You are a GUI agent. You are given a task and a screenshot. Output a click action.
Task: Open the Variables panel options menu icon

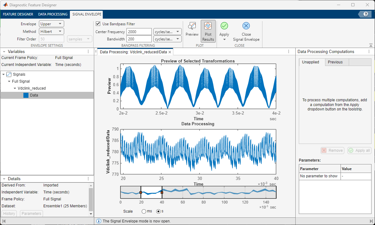(88, 51)
